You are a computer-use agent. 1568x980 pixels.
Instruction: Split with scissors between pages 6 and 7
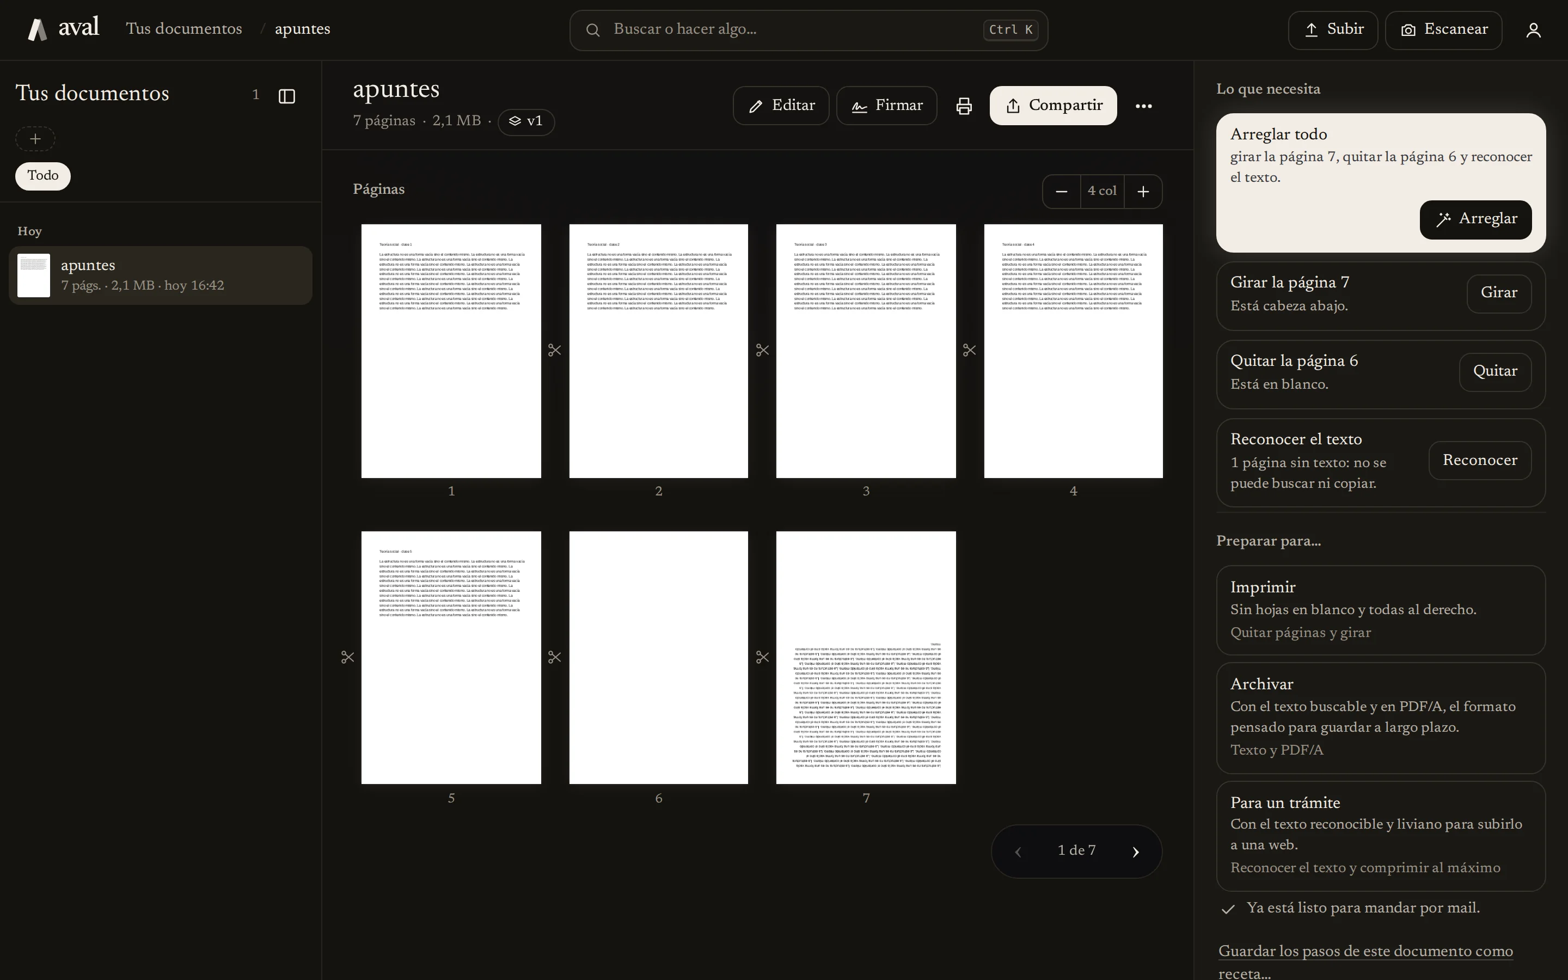(x=763, y=658)
